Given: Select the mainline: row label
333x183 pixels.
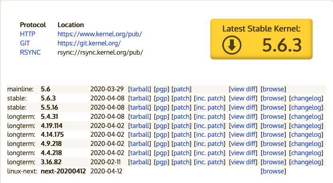Looking at the screenshot, I should (20, 89).
